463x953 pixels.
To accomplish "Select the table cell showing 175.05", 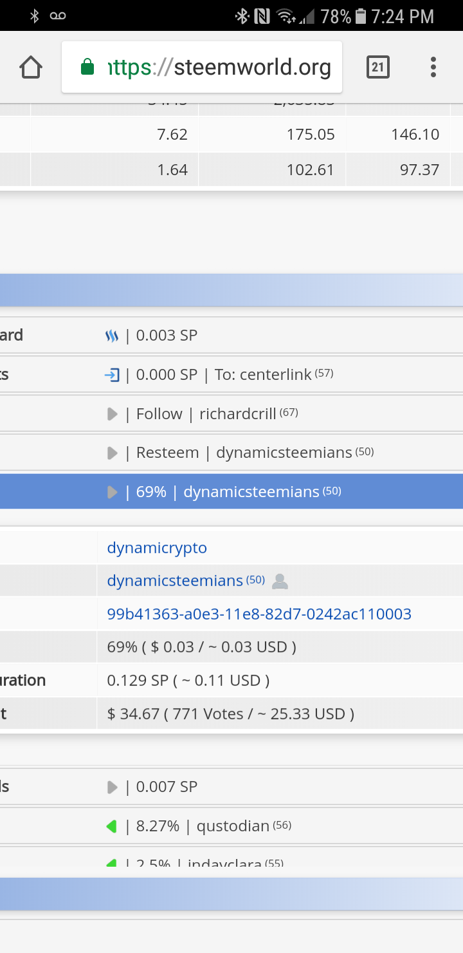I will (x=273, y=135).
